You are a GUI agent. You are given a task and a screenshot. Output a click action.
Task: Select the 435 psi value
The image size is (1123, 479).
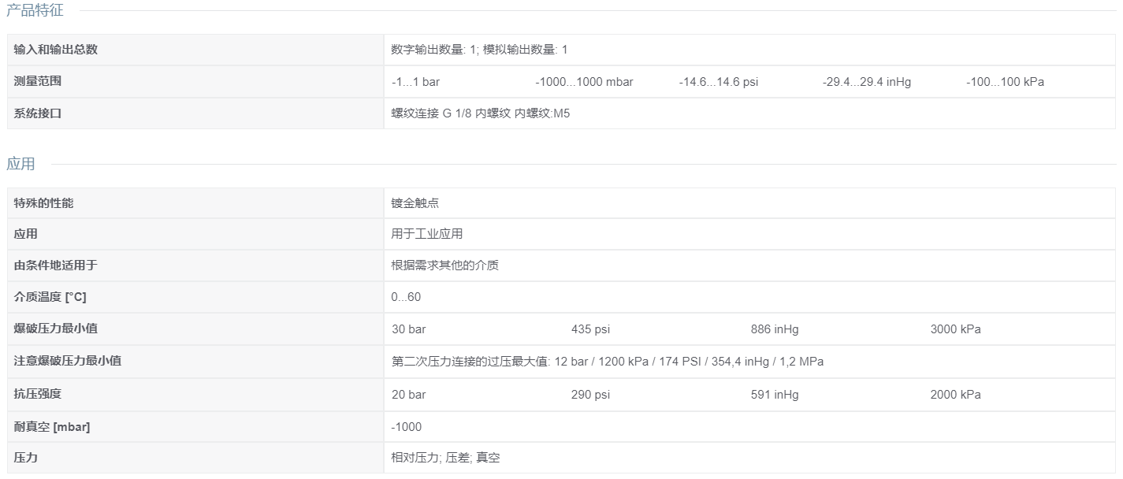coord(591,329)
